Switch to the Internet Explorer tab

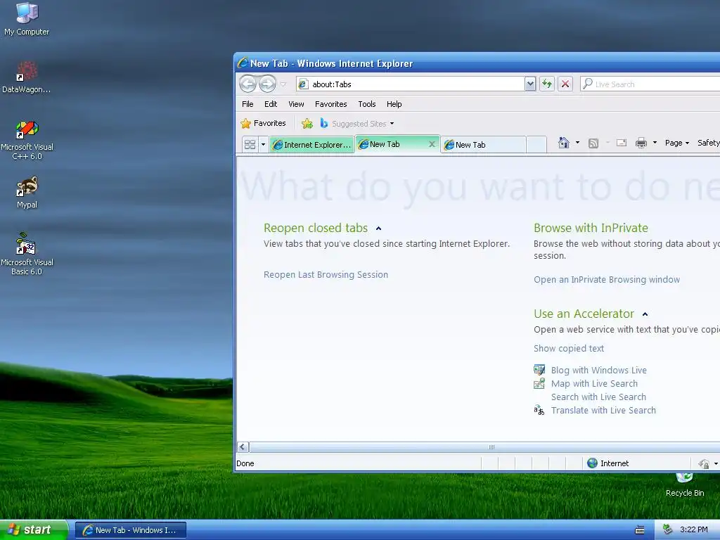pyautogui.click(x=311, y=145)
